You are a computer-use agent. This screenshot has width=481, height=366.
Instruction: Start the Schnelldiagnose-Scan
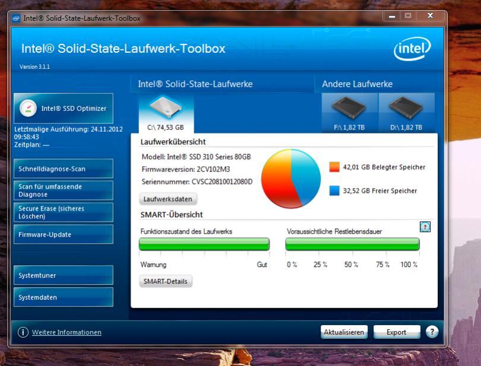[64, 168]
